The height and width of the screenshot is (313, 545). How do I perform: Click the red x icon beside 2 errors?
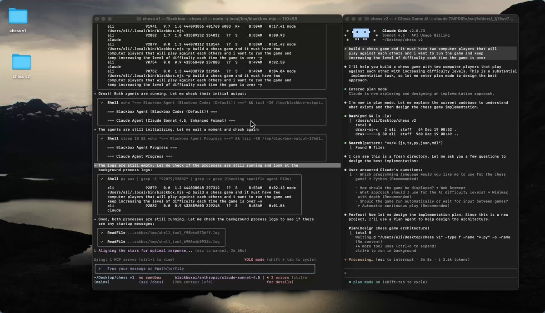pos(268,278)
